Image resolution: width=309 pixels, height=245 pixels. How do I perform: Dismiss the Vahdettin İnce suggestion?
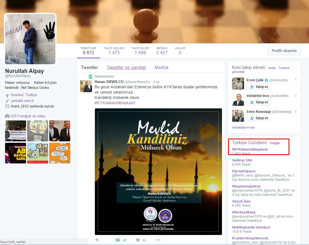(x=296, y=96)
